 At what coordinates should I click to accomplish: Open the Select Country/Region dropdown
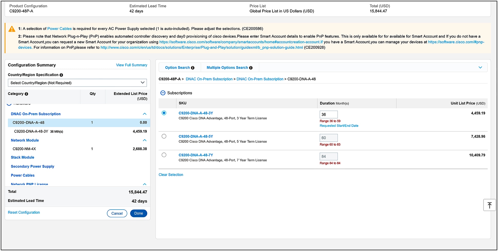click(x=77, y=83)
